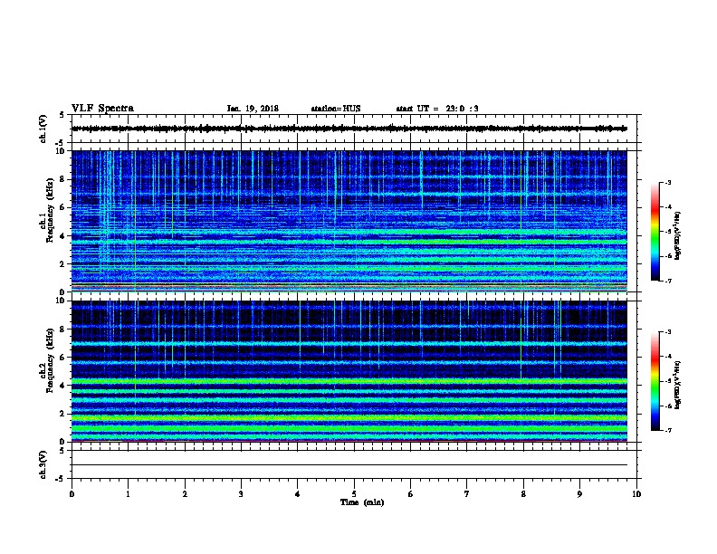Click inside the ch.1 spectrogram panel
The image size is (717, 554).
coord(349,221)
